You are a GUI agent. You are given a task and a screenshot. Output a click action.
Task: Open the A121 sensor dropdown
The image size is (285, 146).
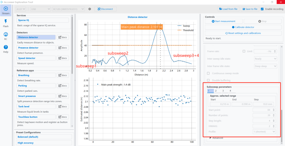pyautogui.click(x=21, y=9)
